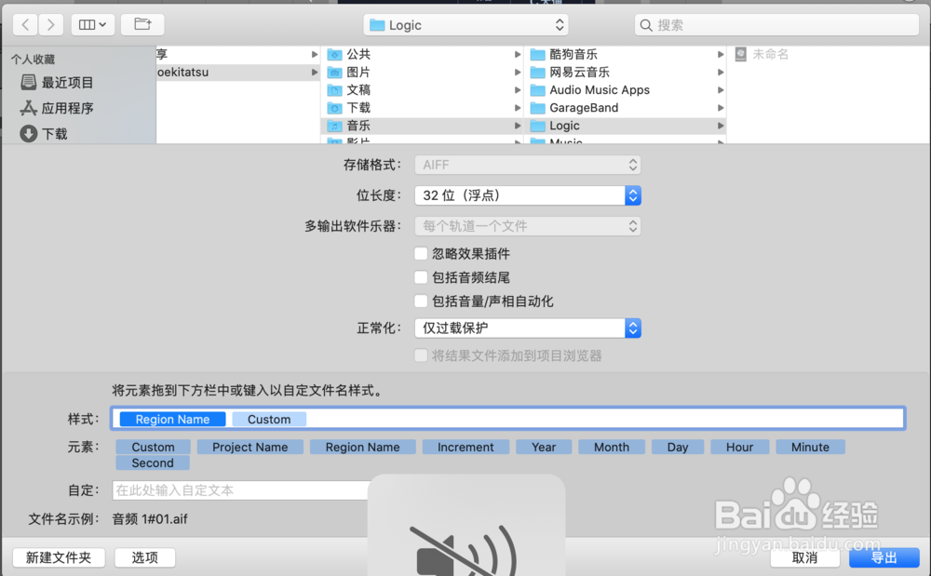
Task: Click the Custom element token
Action: click(154, 448)
